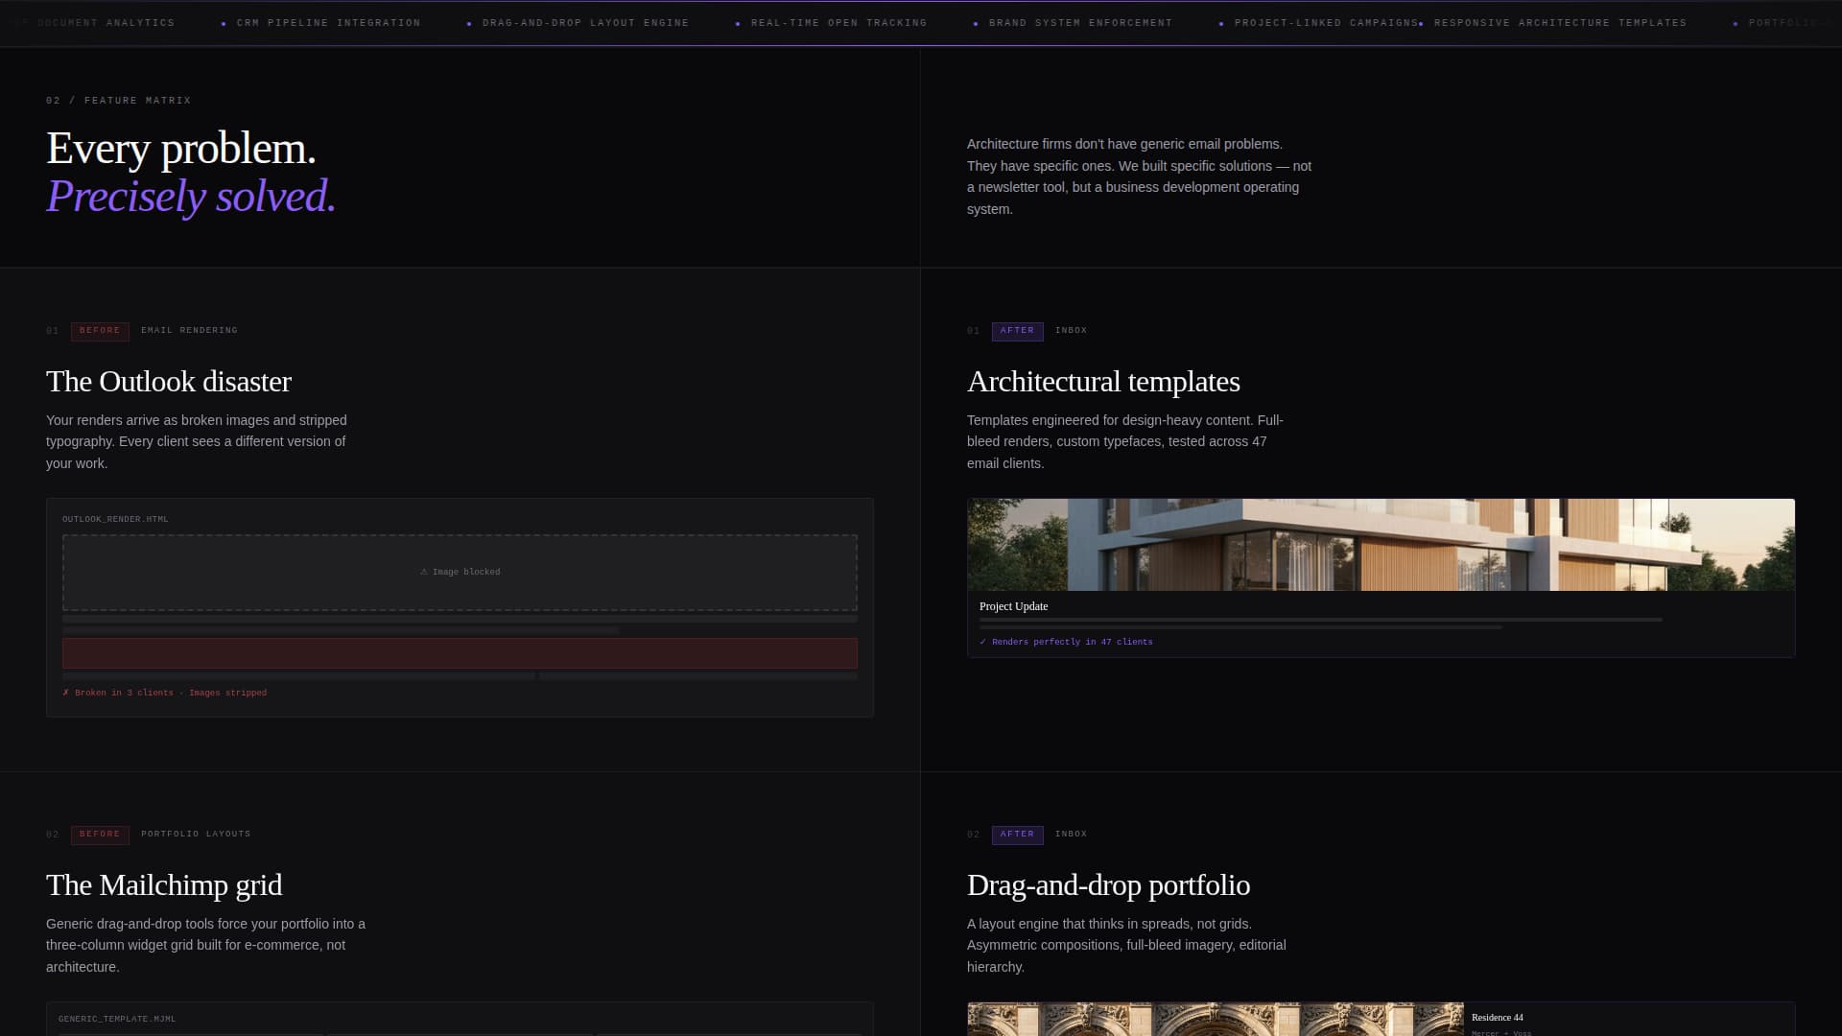Click the 02 / Feature Matrix section label
1842x1036 pixels.
tap(119, 101)
